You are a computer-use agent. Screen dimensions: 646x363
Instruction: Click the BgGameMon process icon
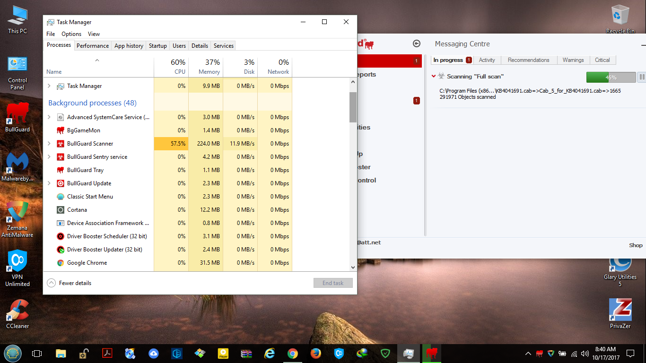(61, 130)
